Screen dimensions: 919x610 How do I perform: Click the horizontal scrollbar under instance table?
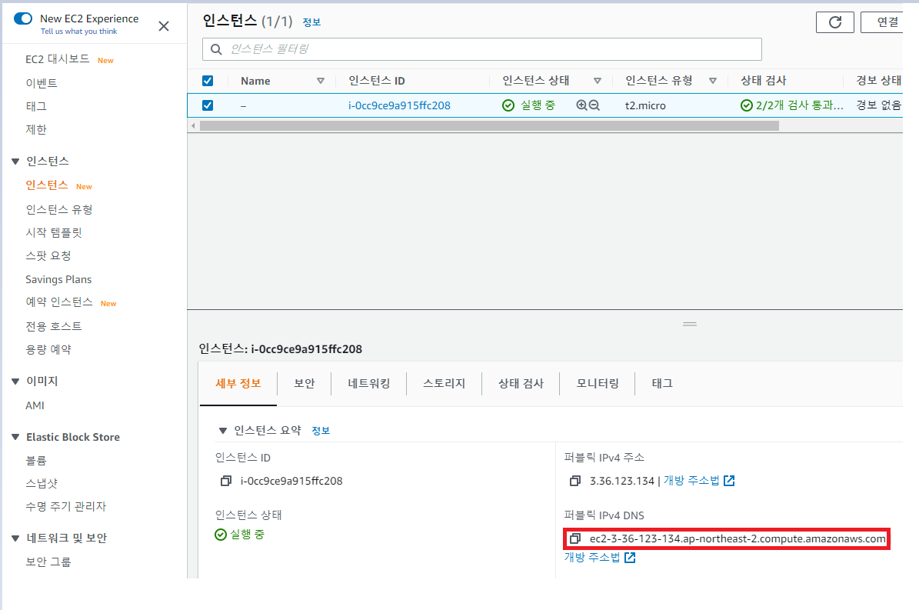(489, 126)
